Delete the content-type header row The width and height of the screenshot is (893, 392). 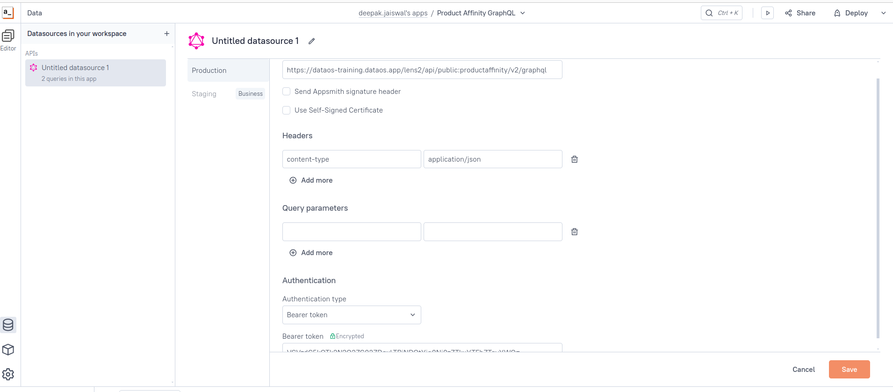(575, 159)
